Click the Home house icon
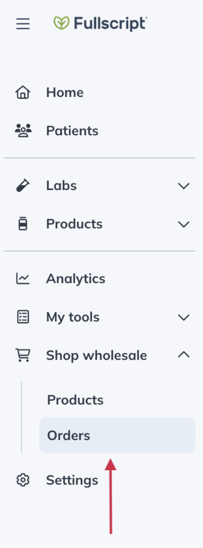Image resolution: width=203 pixels, height=548 pixels. click(23, 93)
